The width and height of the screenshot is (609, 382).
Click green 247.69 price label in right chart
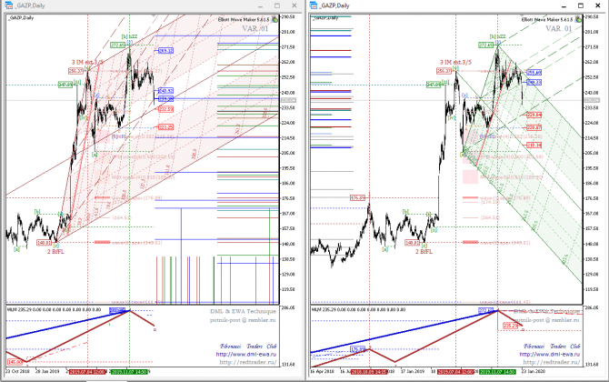pos(434,85)
